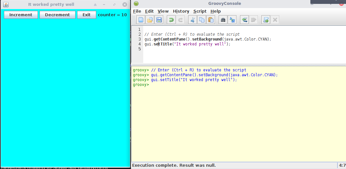The height and width of the screenshot is (169, 346).
Task: Open the Help menu
Action: coord(215,11)
